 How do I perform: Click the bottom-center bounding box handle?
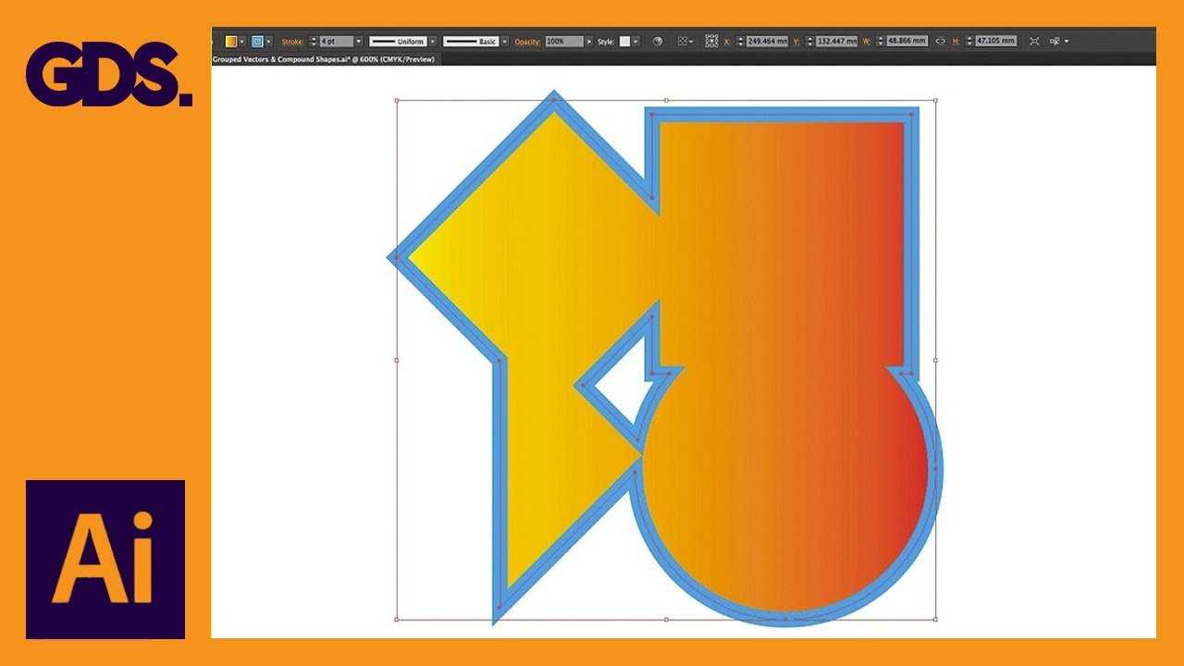pos(666,619)
